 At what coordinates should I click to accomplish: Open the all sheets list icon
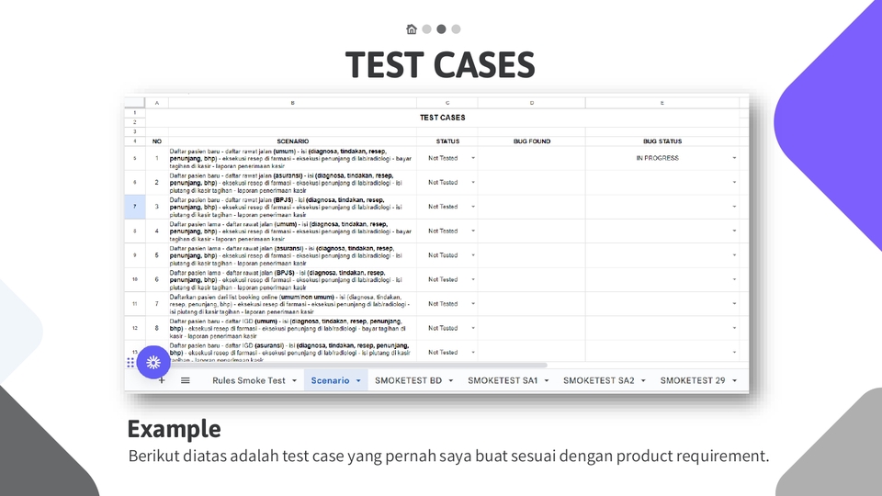coord(185,380)
